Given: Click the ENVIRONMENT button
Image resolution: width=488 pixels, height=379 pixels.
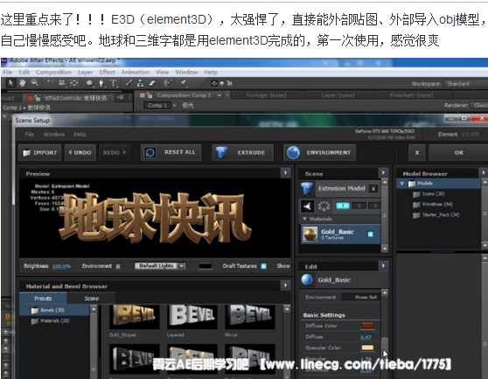Looking at the screenshot, I should [319, 152].
